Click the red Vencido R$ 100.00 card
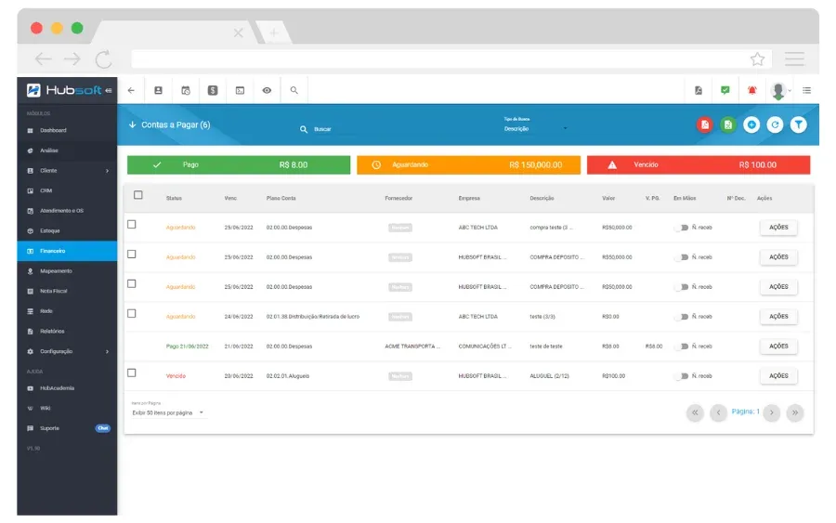The image size is (836, 523). point(699,165)
